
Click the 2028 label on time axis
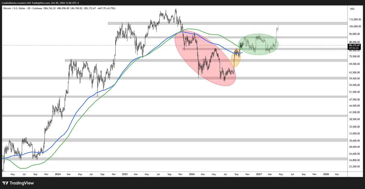pos(326,174)
